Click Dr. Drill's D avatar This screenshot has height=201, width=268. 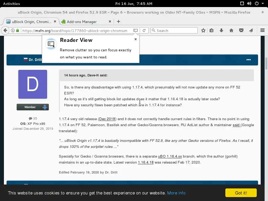click(x=33, y=84)
